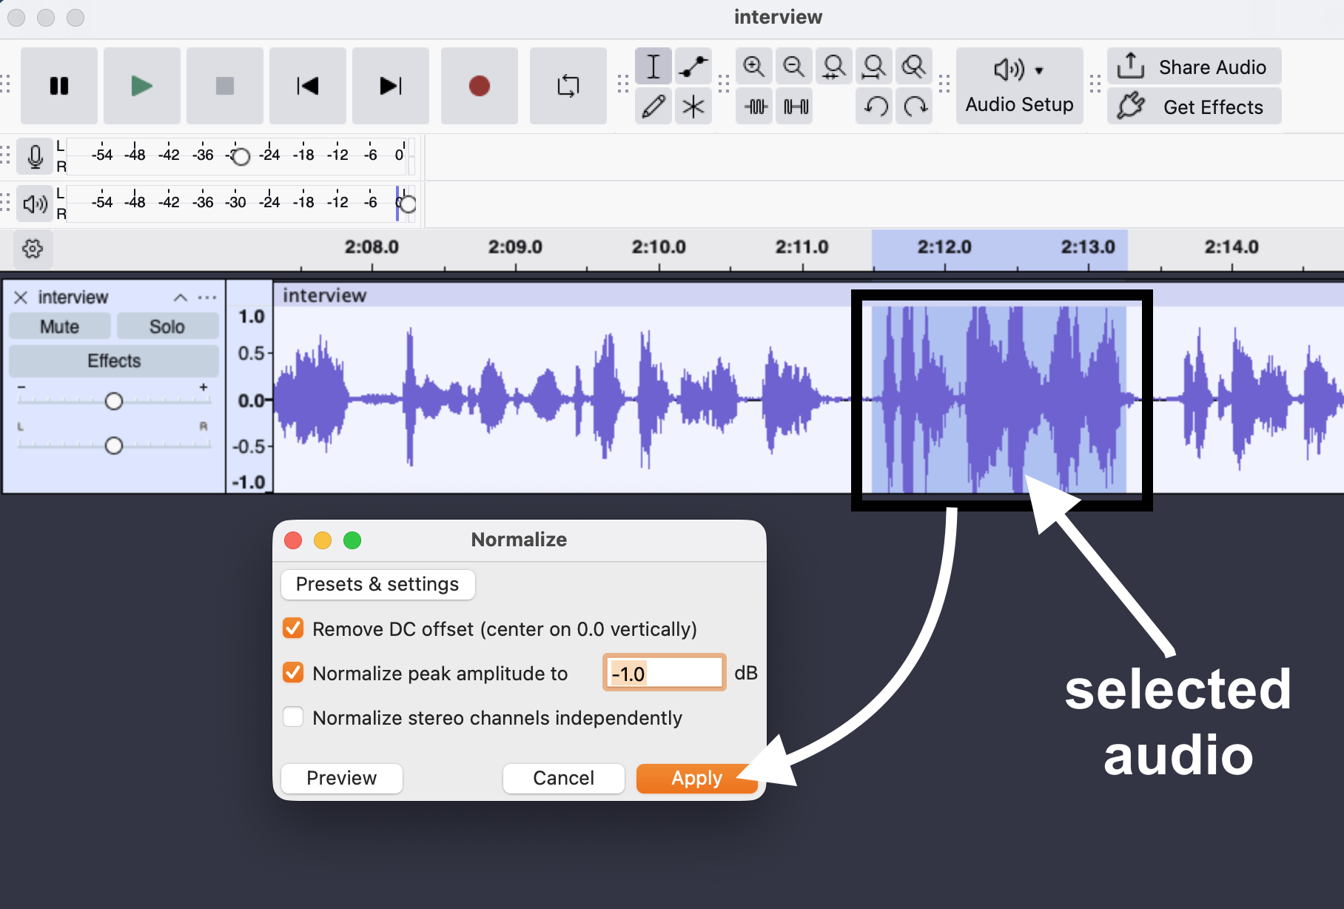Click the Share Audio button
This screenshot has width=1344, height=909.
click(x=1194, y=67)
